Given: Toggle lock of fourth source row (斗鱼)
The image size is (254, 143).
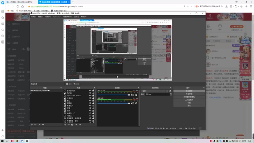Looking at the screenshot, I should (93, 98).
